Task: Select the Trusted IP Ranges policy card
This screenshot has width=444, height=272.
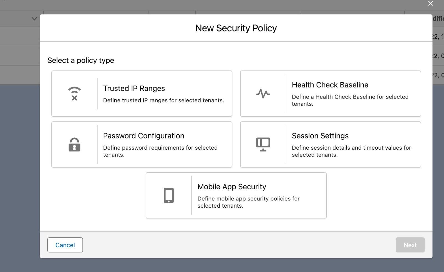Action: (x=142, y=93)
